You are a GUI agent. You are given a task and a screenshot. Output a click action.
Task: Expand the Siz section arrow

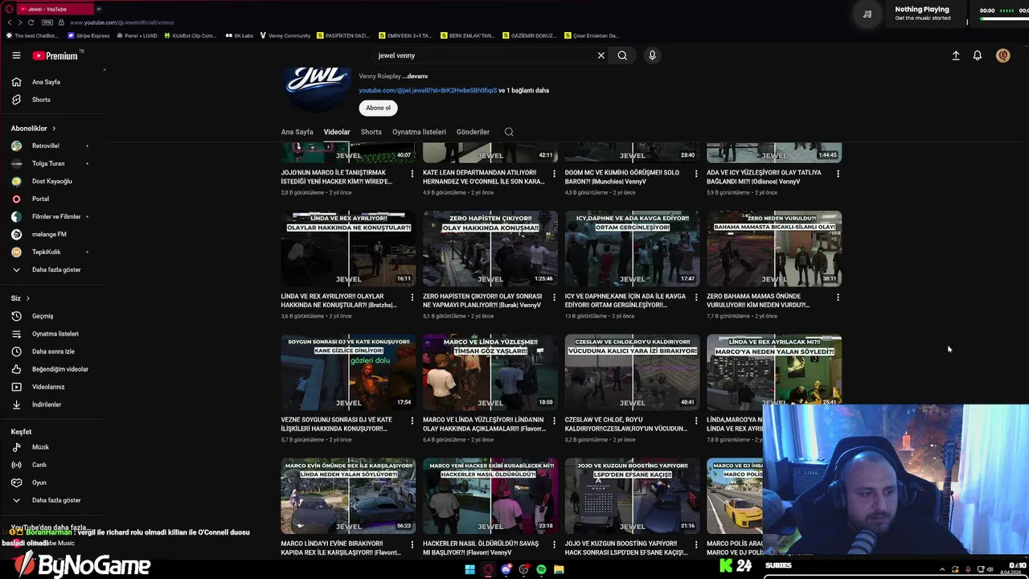click(27, 298)
